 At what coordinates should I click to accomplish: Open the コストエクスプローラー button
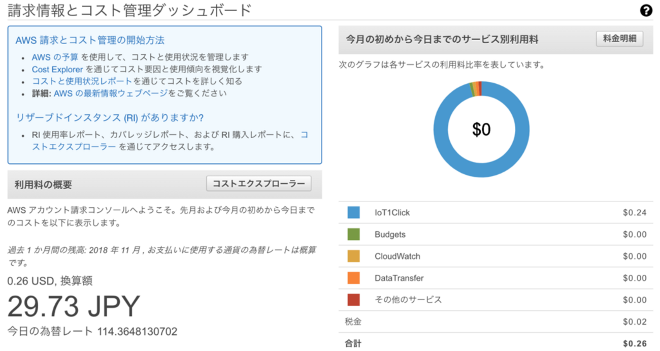[x=259, y=184]
